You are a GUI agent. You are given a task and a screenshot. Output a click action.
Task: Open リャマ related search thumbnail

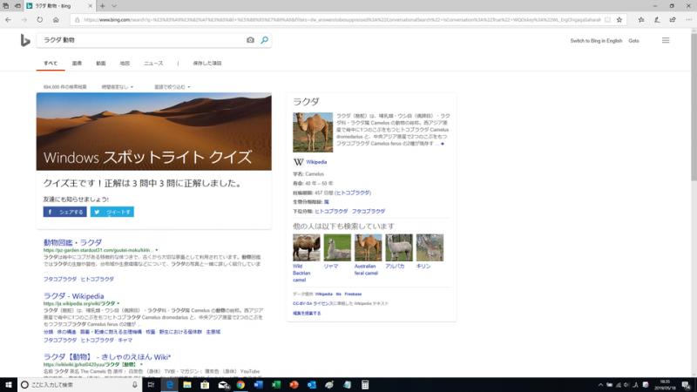337,247
